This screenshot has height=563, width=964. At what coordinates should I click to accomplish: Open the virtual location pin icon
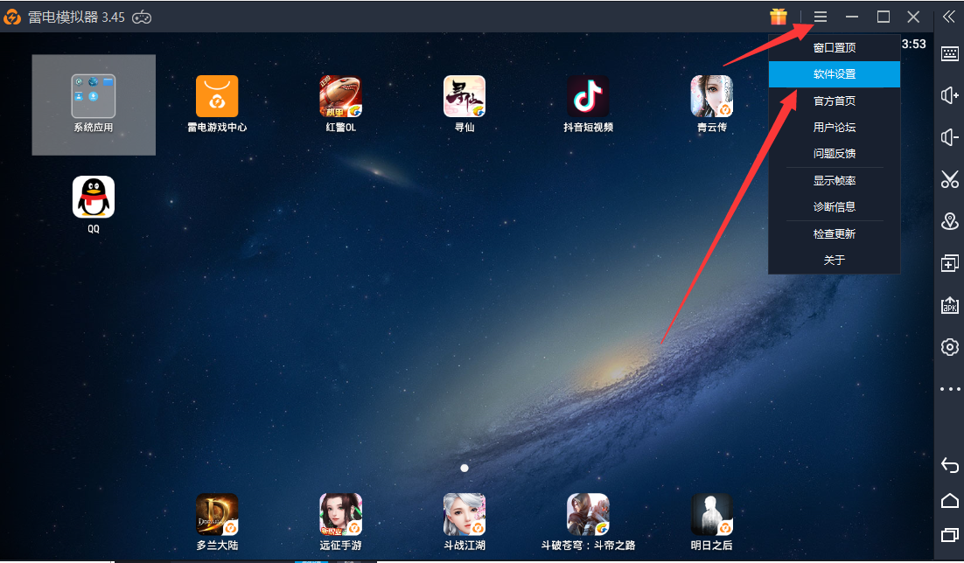[949, 221]
